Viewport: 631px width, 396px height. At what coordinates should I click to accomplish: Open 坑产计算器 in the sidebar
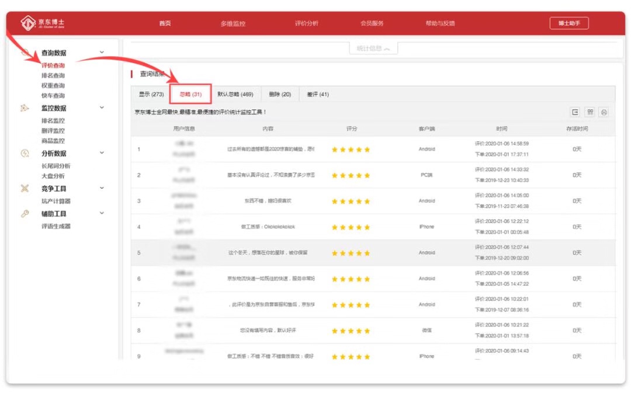coord(56,201)
